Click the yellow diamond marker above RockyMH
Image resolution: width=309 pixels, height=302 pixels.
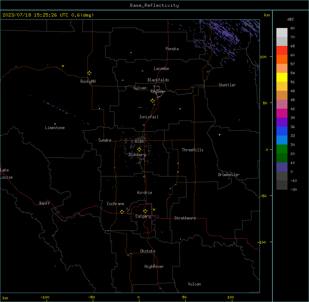(x=89, y=73)
